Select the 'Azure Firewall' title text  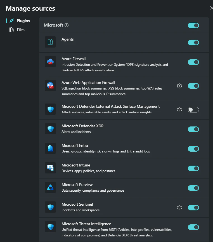74,59
